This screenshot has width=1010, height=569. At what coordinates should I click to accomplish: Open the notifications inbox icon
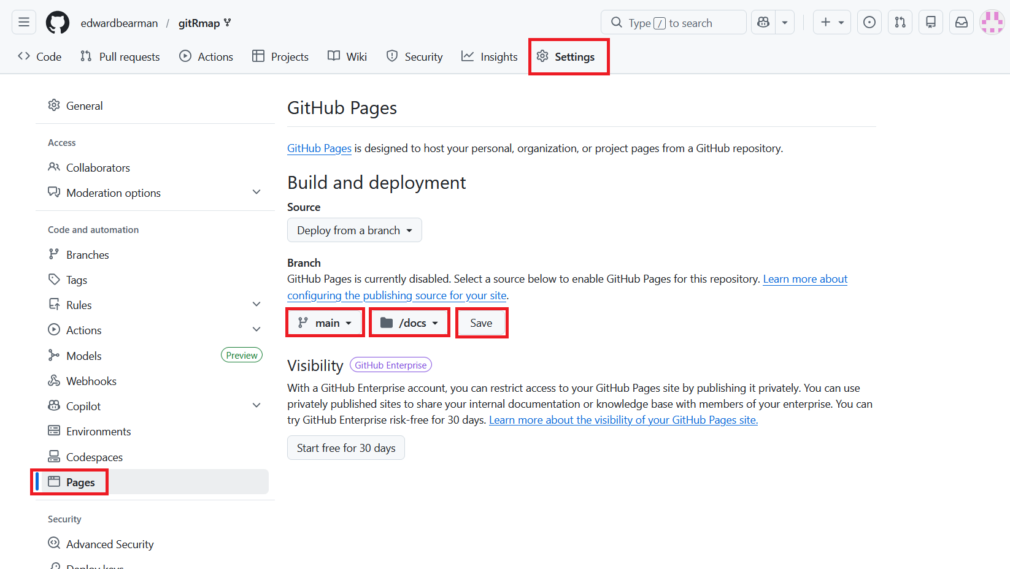click(961, 23)
